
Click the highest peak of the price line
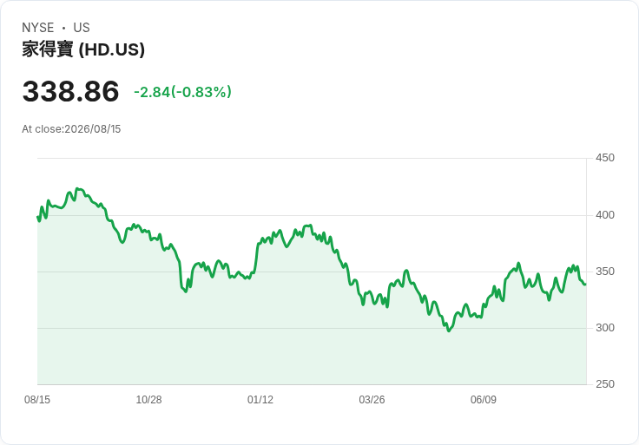[77, 189]
